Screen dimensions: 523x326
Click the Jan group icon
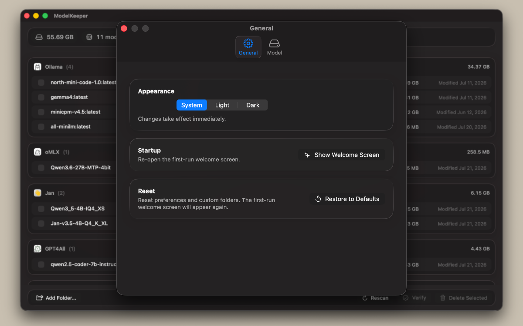click(37, 193)
